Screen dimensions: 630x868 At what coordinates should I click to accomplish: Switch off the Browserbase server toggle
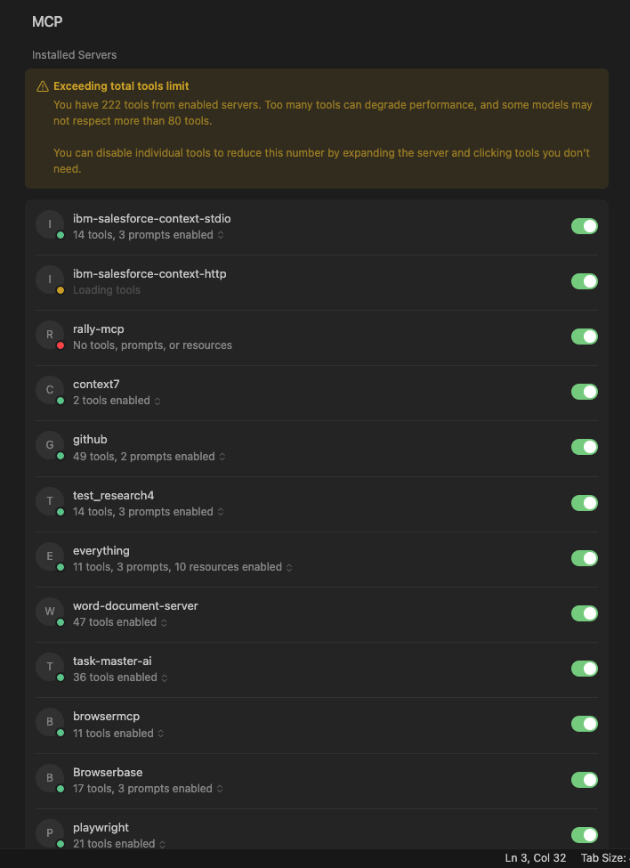(x=584, y=780)
